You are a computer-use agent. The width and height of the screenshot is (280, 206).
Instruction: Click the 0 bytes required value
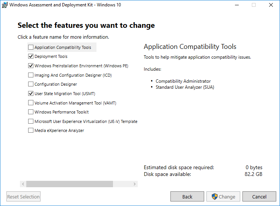254,167
